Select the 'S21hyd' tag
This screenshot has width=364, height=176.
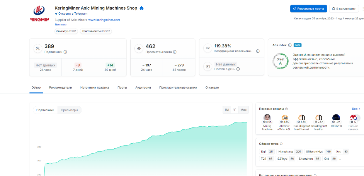[x=285, y=159]
